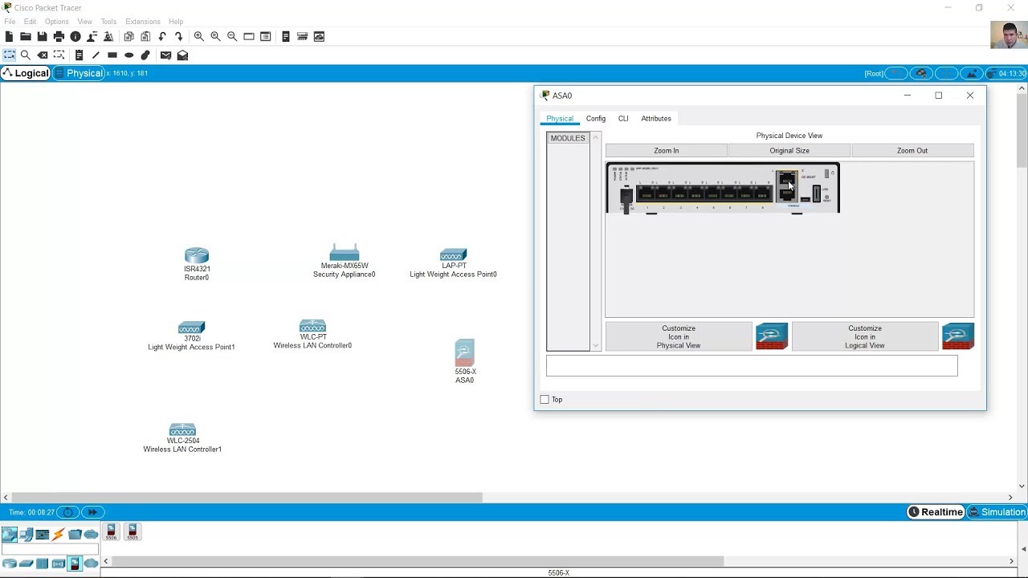Click the Undo toolbar icon
Screen dimensions: 1028x578
pyautogui.click(x=161, y=36)
